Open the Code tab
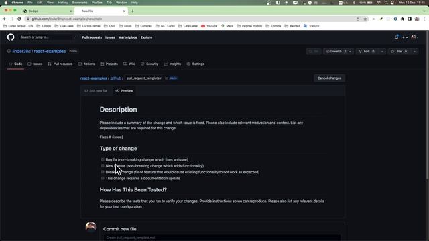The height and width of the screenshot is (241, 429). pos(15,64)
